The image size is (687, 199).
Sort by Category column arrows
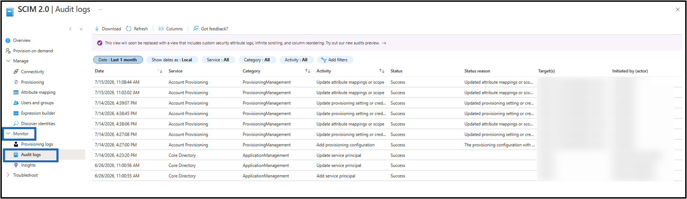pyautogui.click(x=308, y=71)
